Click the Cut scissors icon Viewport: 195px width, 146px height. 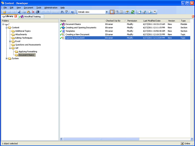pyautogui.click(x=19, y=12)
